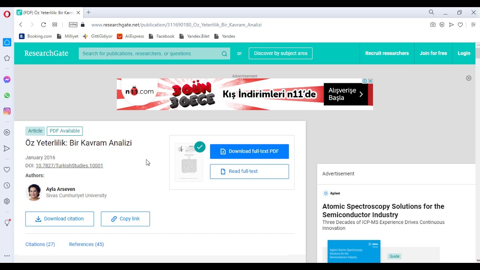Open the PDF preview thumbnail

coord(189,162)
